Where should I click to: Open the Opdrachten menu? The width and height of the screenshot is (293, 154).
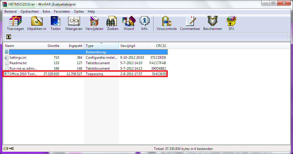point(29,12)
